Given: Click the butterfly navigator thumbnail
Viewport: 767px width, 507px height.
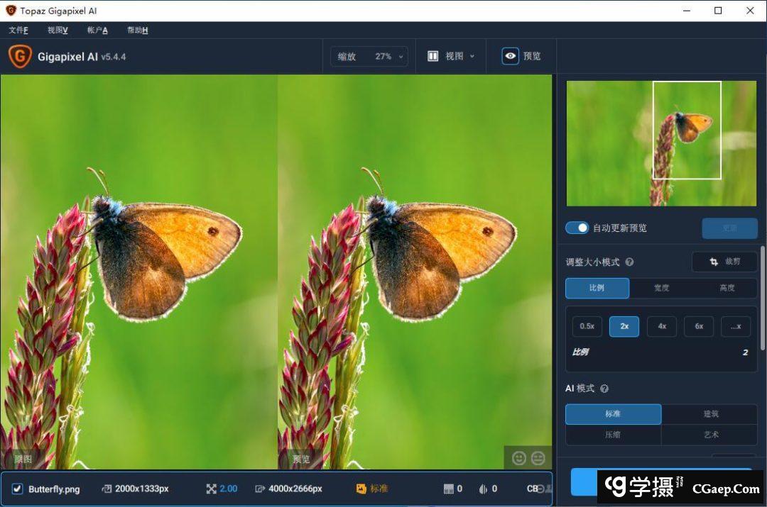Looking at the screenshot, I should click(x=661, y=143).
